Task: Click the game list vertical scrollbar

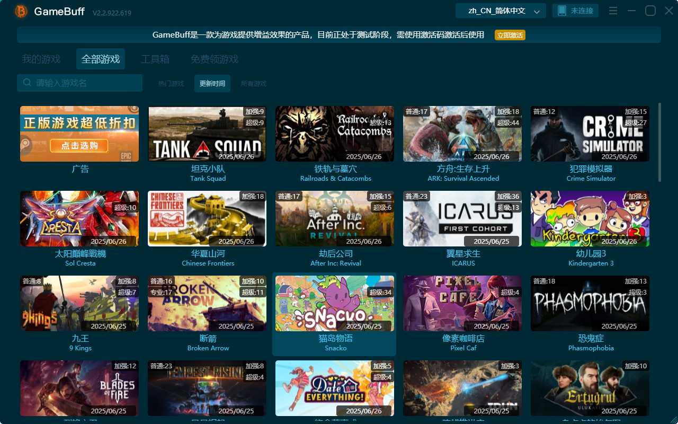Action: pos(659,142)
